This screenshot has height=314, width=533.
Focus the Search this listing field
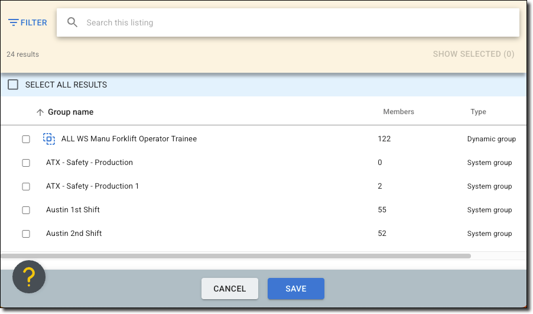click(295, 22)
